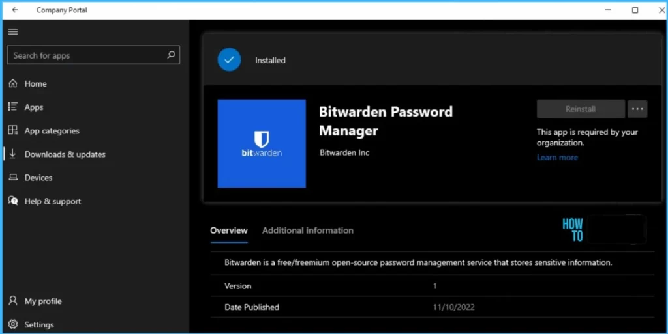
Task: Open Downloads & updates label
Action: point(65,154)
